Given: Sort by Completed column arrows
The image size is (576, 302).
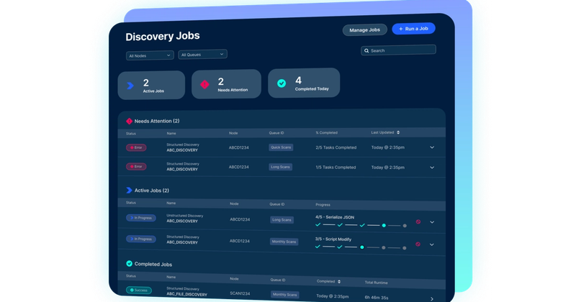Looking at the screenshot, I should coord(339,282).
